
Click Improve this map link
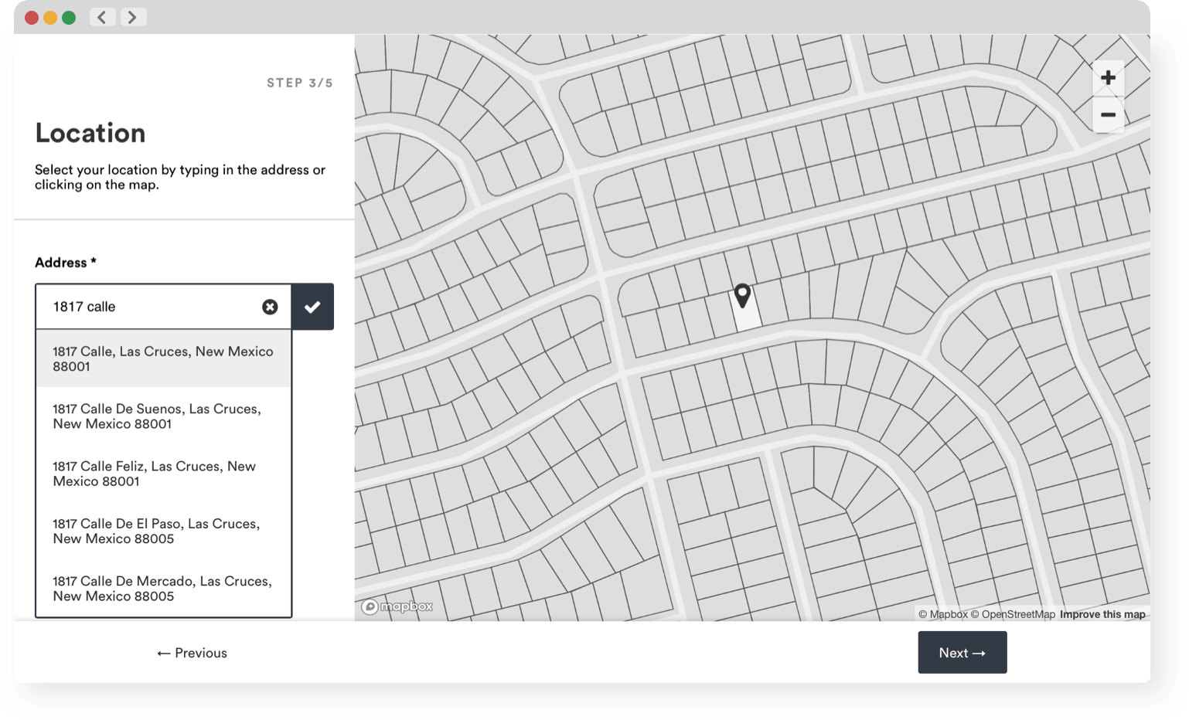click(1102, 614)
